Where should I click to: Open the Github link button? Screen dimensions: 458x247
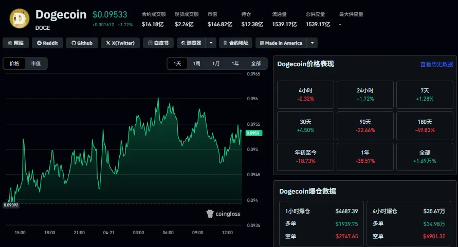click(x=82, y=43)
